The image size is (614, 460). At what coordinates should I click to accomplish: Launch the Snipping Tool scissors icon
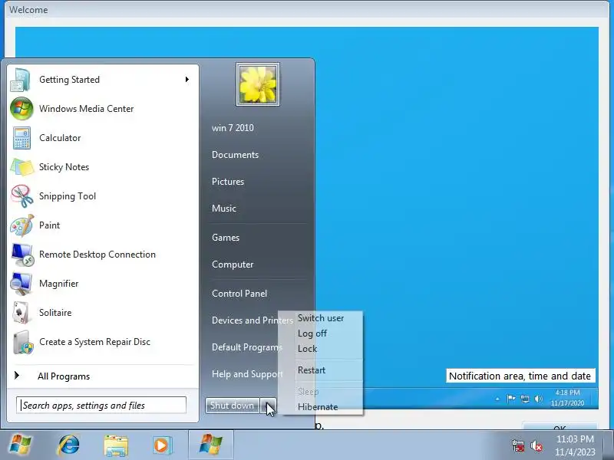click(x=22, y=196)
